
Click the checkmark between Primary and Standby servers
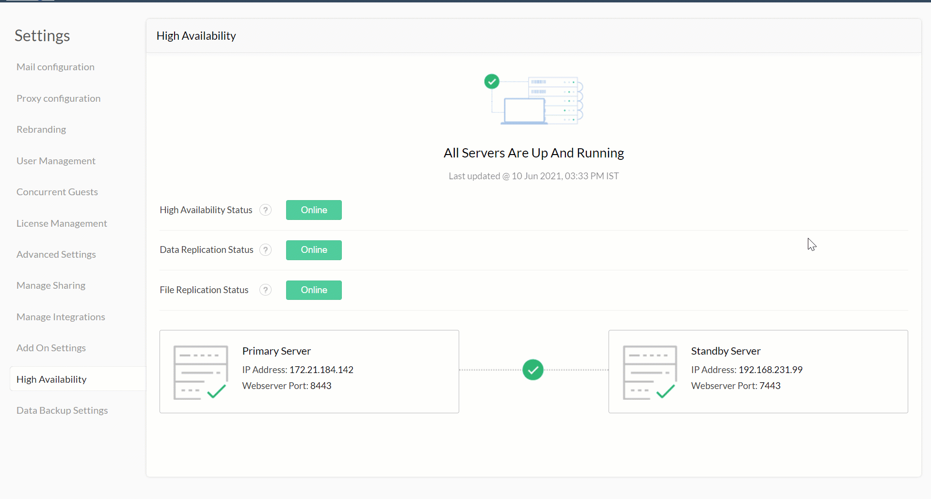pos(533,370)
